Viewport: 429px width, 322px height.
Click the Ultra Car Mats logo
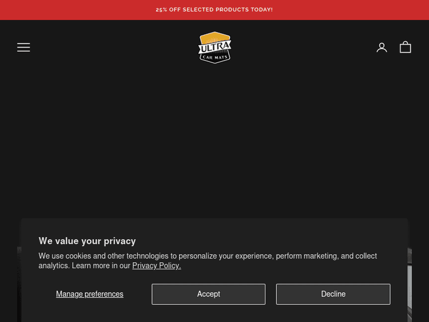[214, 47]
